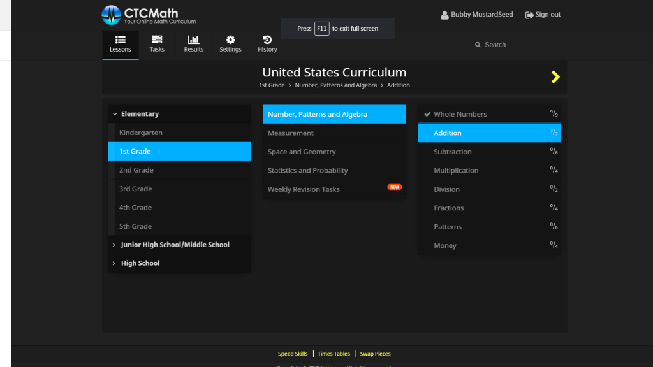Click the Whole Numbers completed checkmark
Viewport: 653px width, 367px height.
tap(427, 114)
